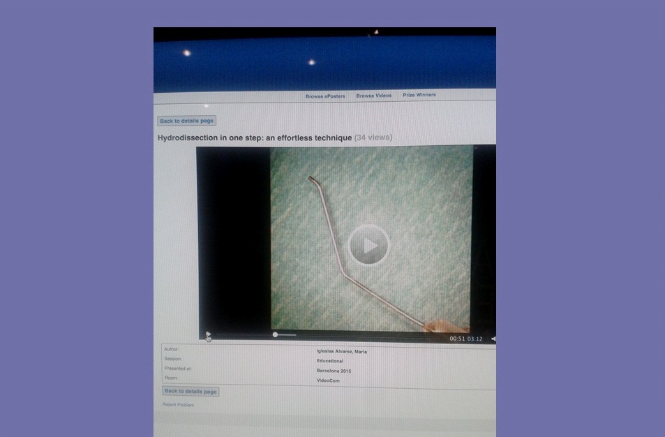This screenshot has width=665, height=437.
Task: Click the VideoCom room value
Action: (328, 380)
